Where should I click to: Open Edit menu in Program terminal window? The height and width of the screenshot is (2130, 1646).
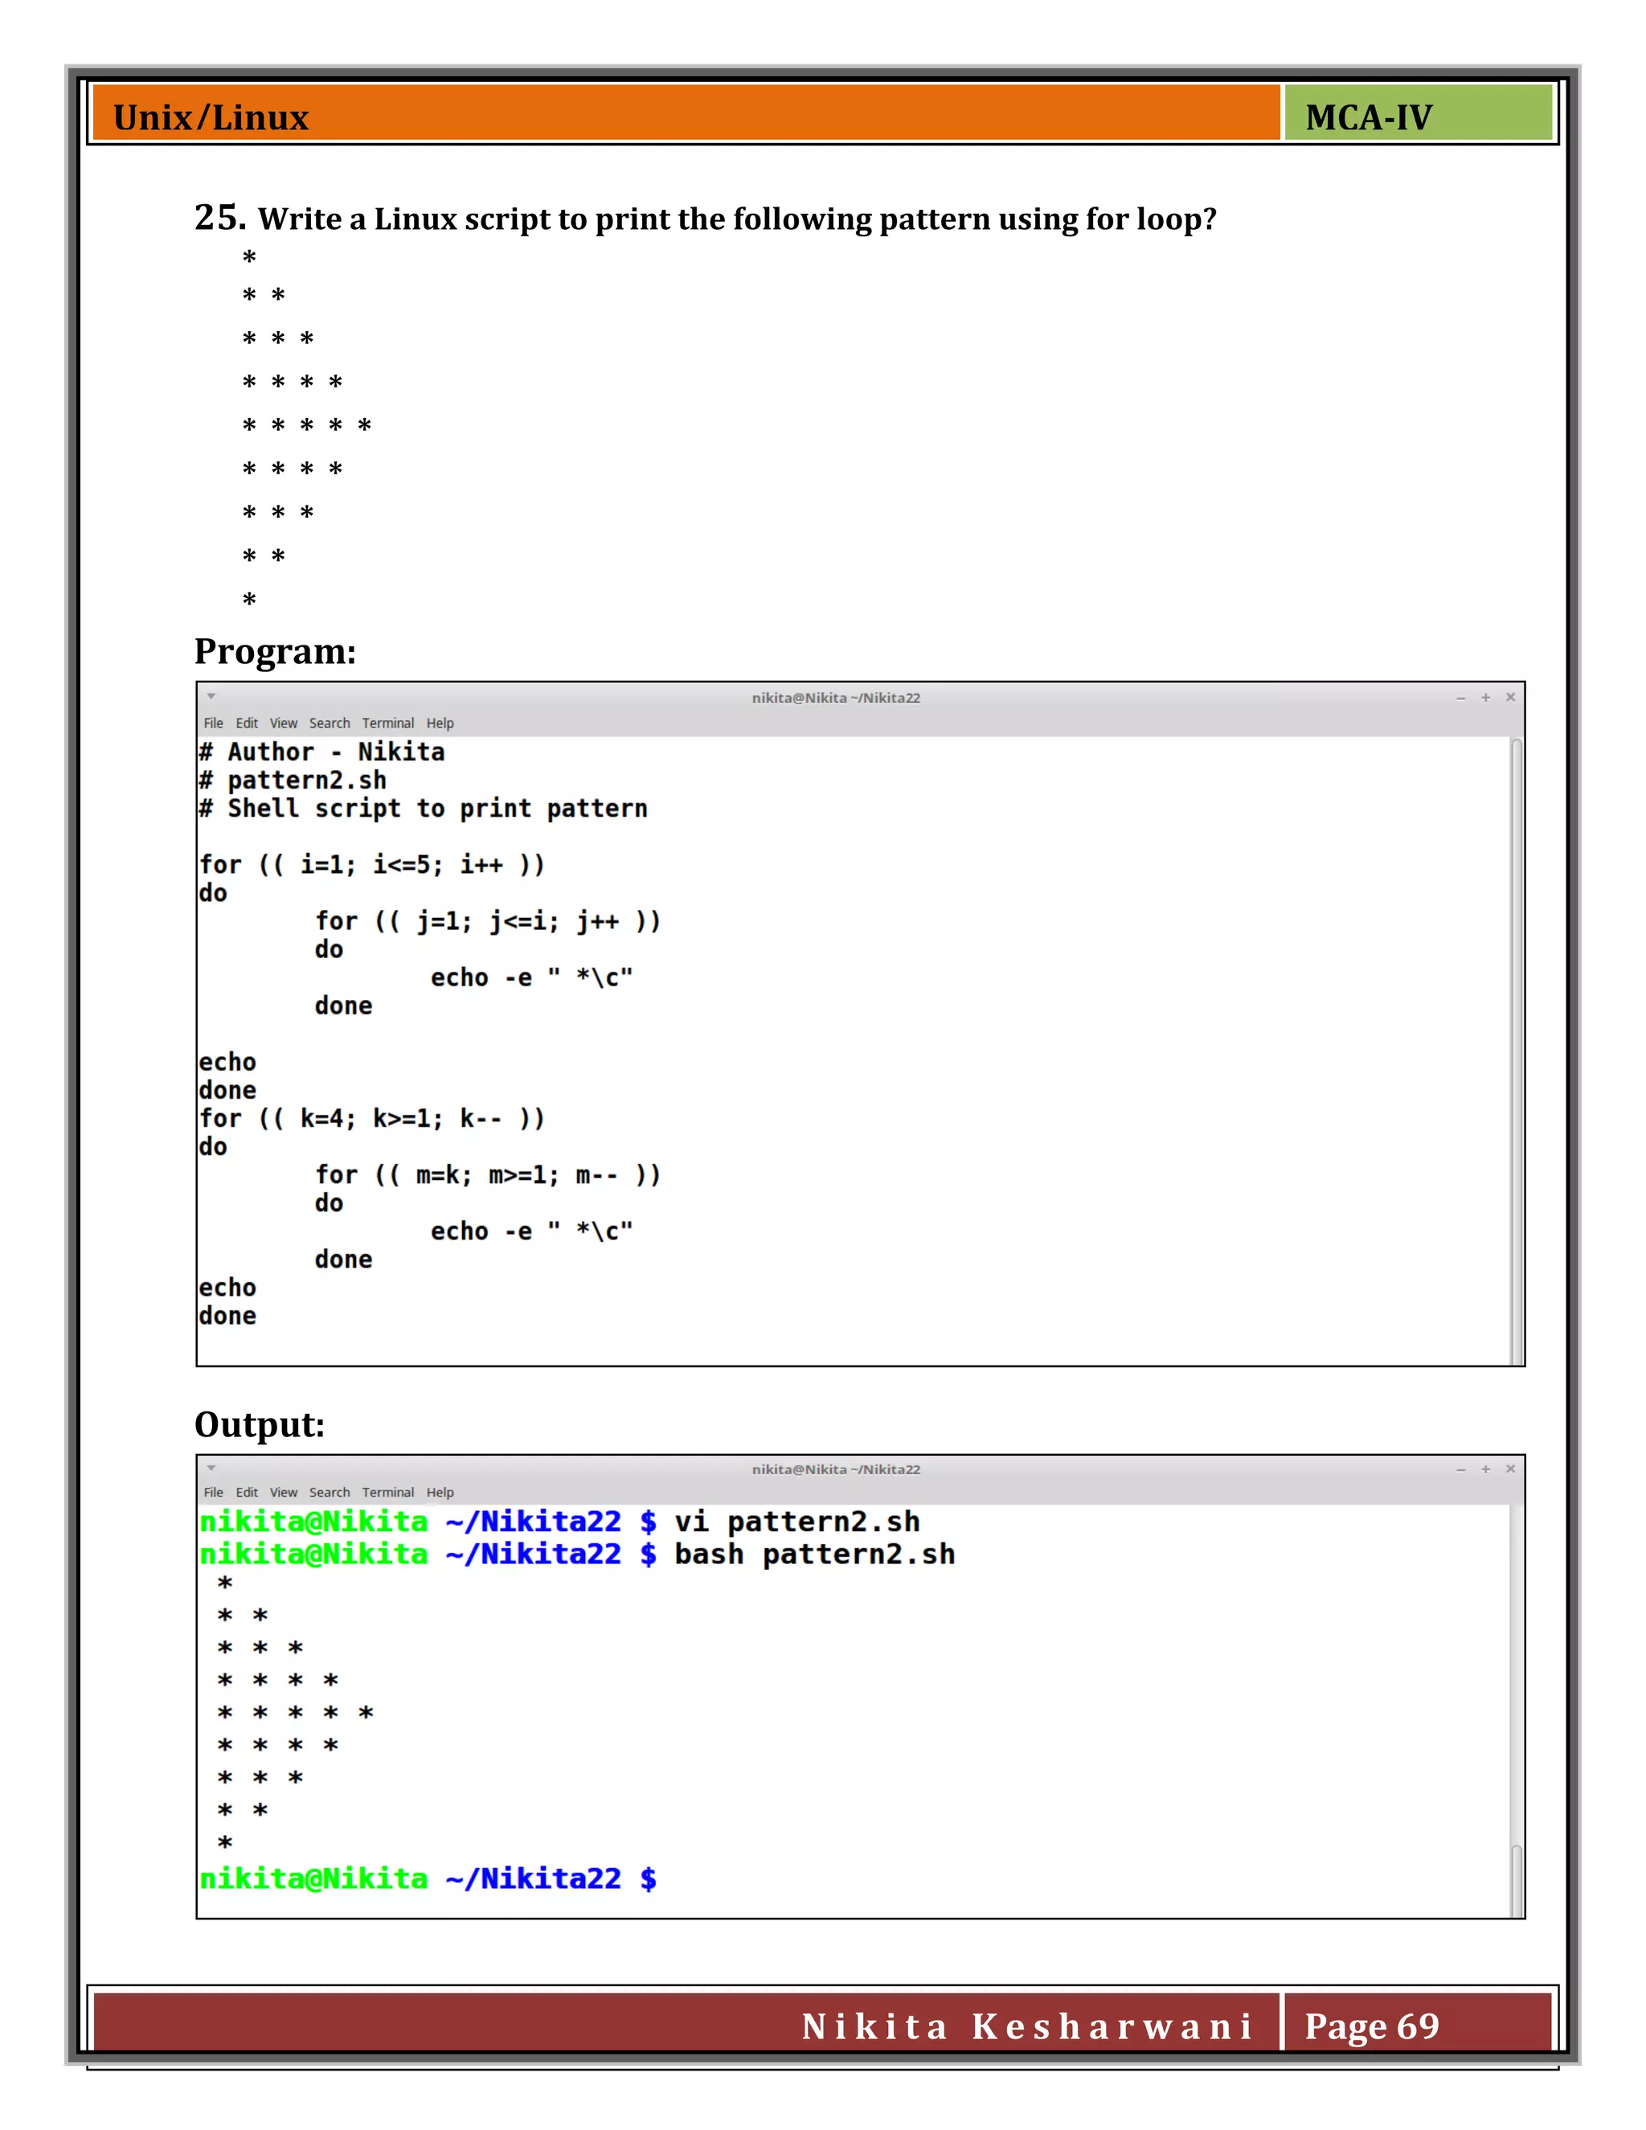247,723
